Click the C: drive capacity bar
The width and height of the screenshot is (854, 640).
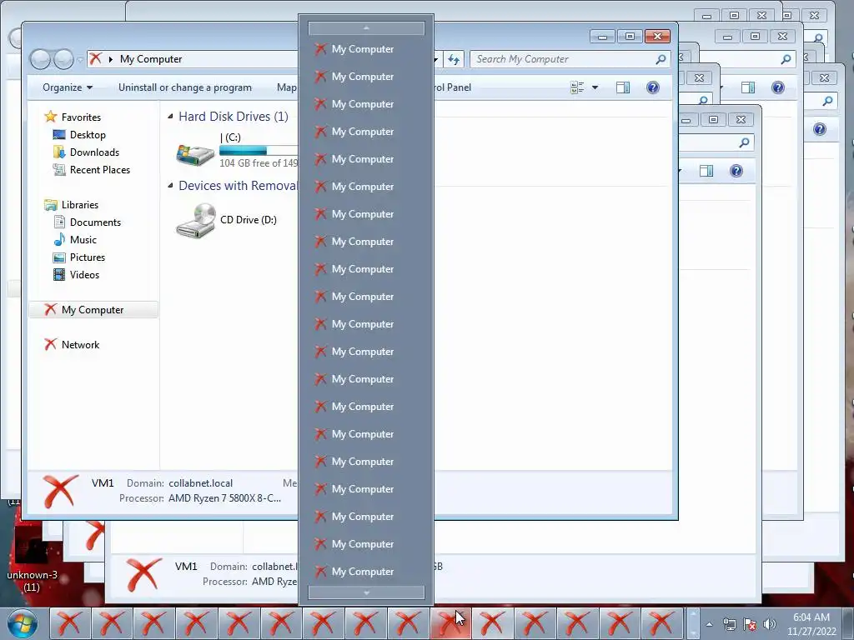(259, 151)
